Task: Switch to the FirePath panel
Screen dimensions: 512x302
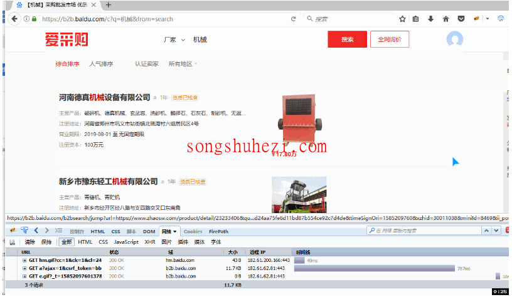Action: coord(218,232)
